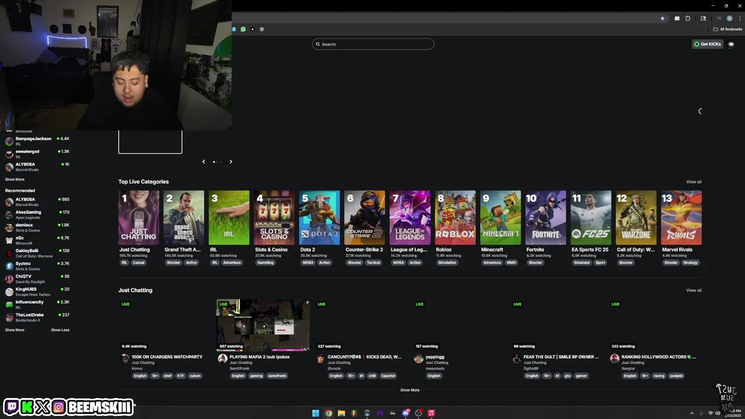Click the punjabi tag on Sangtar stream

676,376
